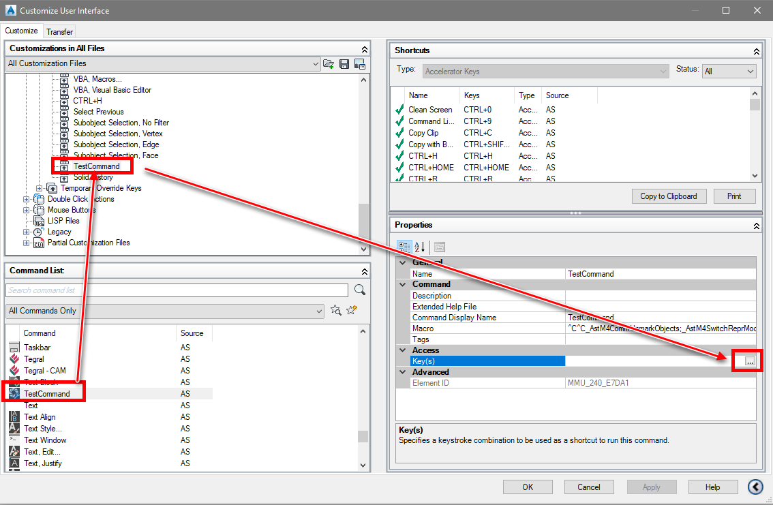Save all customization files using the floppy disk icon
The height and width of the screenshot is (505, 773).
(344, 63)
